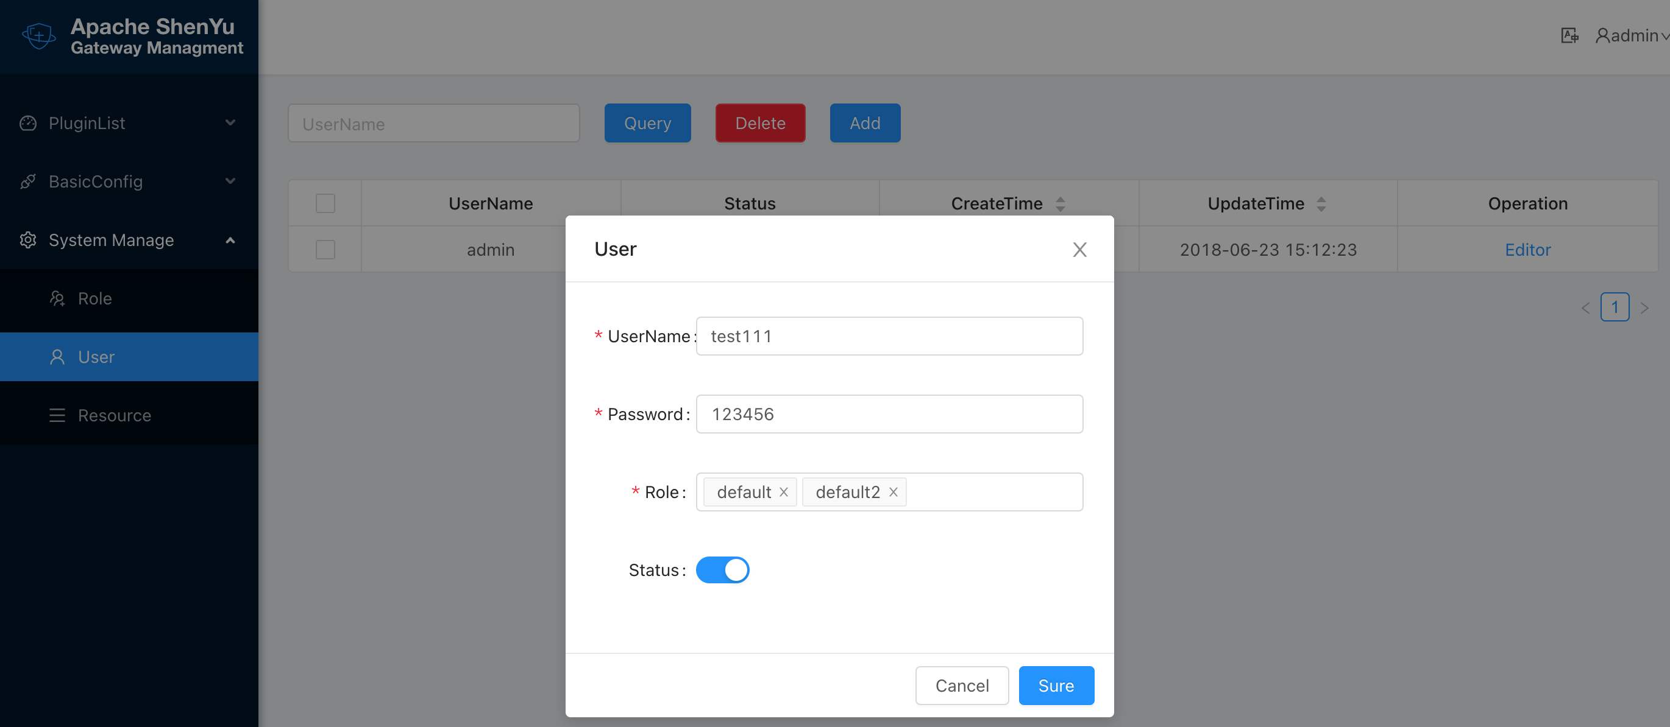Click the ShenYu shield logo icon
The height and width of the screenshot is (727, 1670).
[x=39, y=35]
